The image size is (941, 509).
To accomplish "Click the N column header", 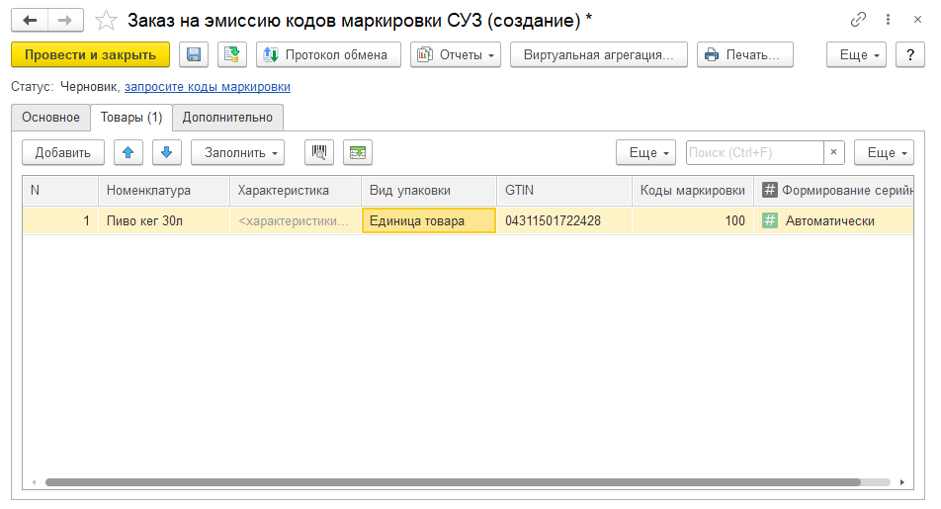I will [x=60, y=191].
